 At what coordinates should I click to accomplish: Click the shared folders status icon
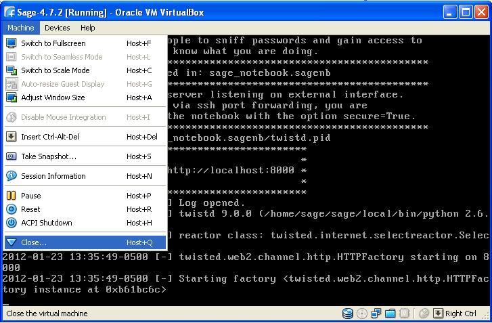[x=390, y=314]
